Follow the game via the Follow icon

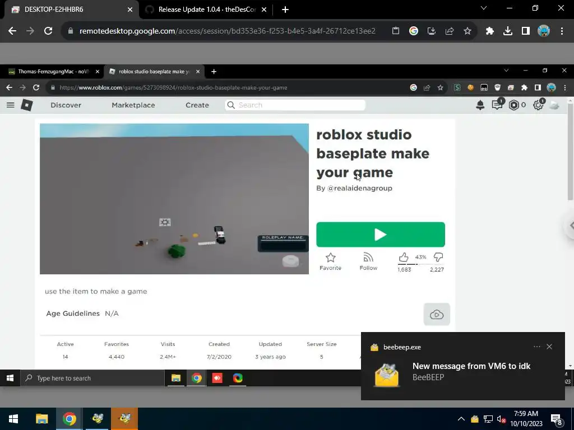pos(368,261)
